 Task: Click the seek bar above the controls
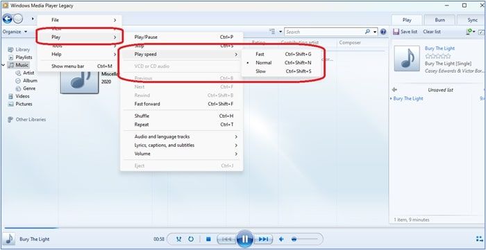click(243, 229)
